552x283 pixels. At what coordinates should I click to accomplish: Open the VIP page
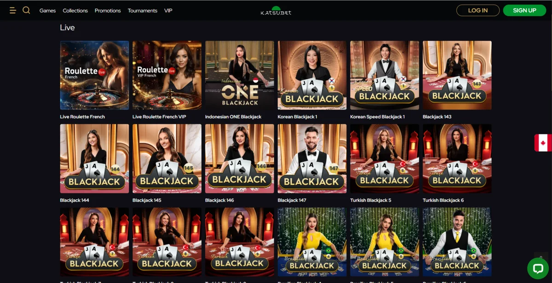(168, 11)
